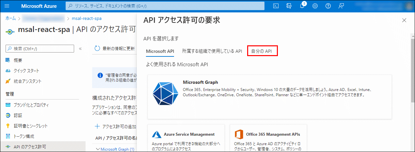Select the Azure Service Management card title
Viewport: 415px width, 152px height.
point(189,134)
